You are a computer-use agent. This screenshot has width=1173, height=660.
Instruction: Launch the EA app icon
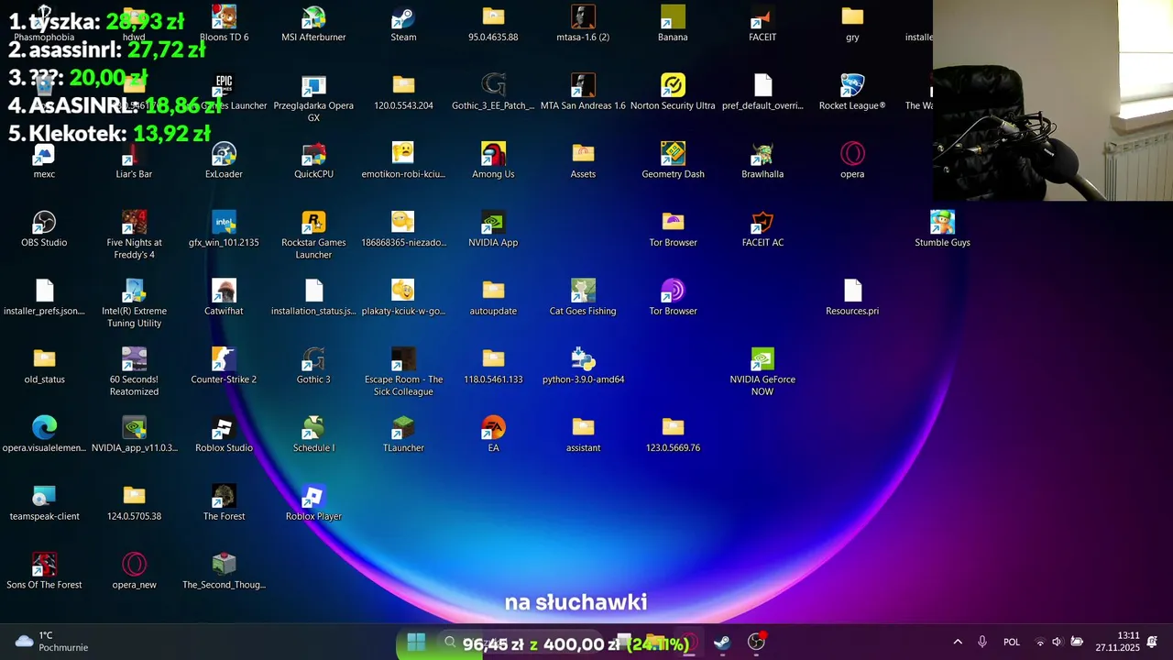pos(493,434)
